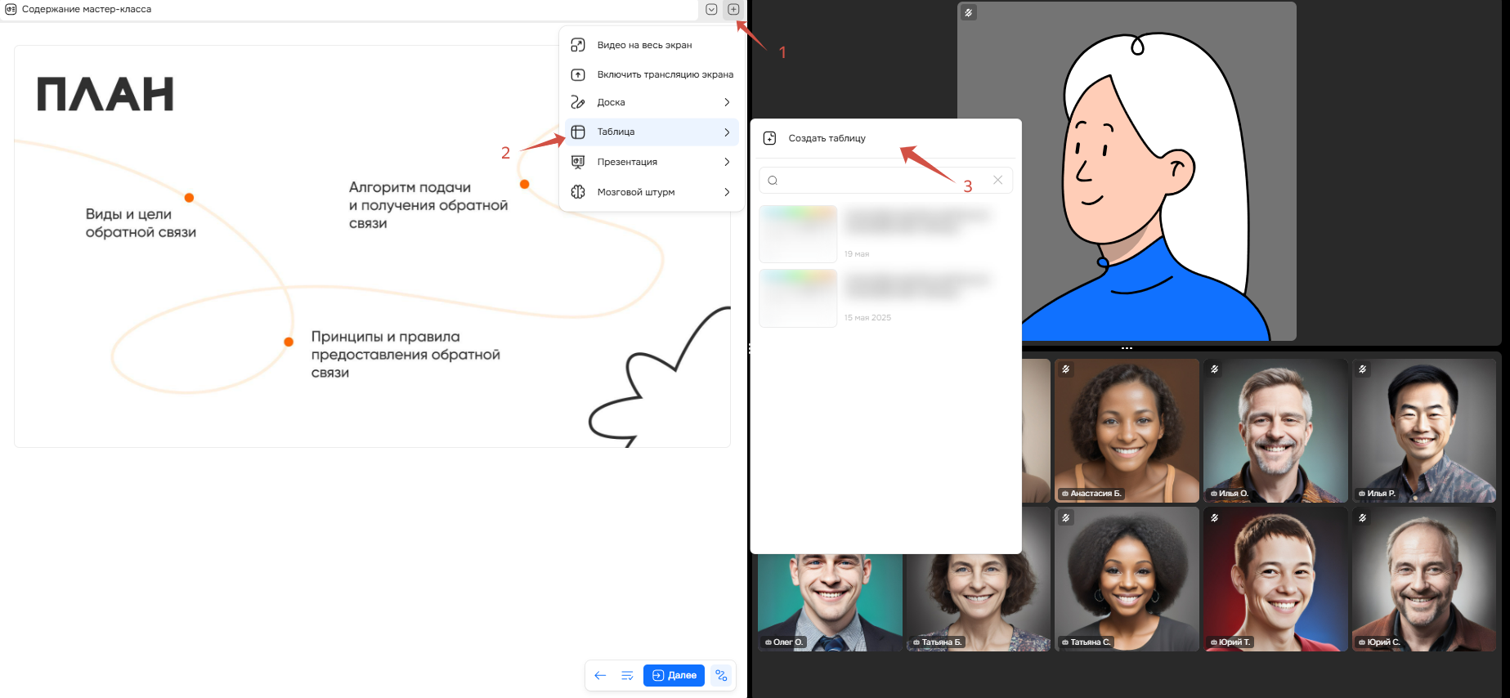Open the table thumbnail dated '15 мая 2025'
The width and height of the screenshot is (1510, 698).
click(798, 298)
